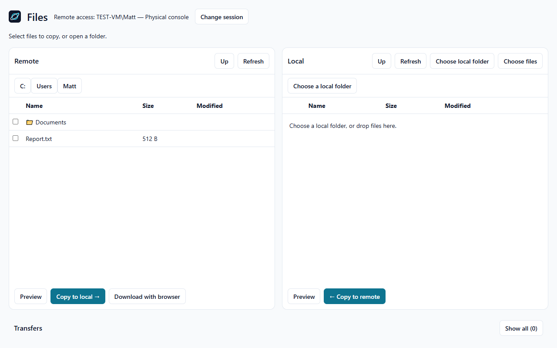This screenshot has width=557, height=348.
Task: Click Modified column header in Remote panel
Action: pos(210,106)
